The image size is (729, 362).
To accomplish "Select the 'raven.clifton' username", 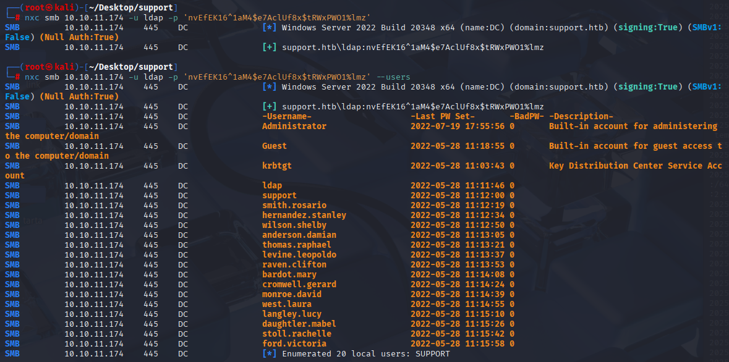I will coord(294,264).
